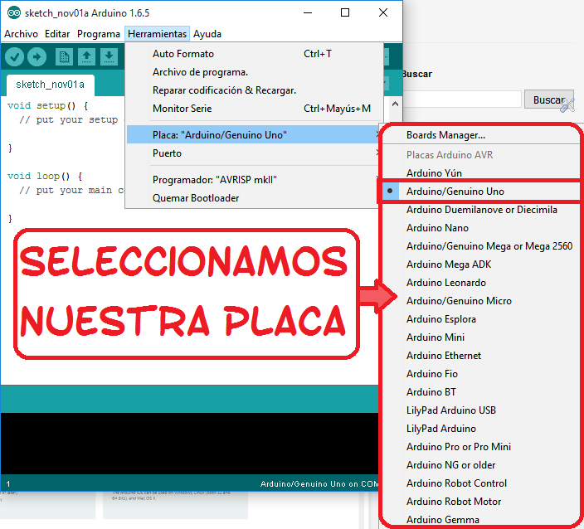Viewport: 584px width, 529px height.
Task: Select Arduino Ethernet board
Action: click(480, 356)
